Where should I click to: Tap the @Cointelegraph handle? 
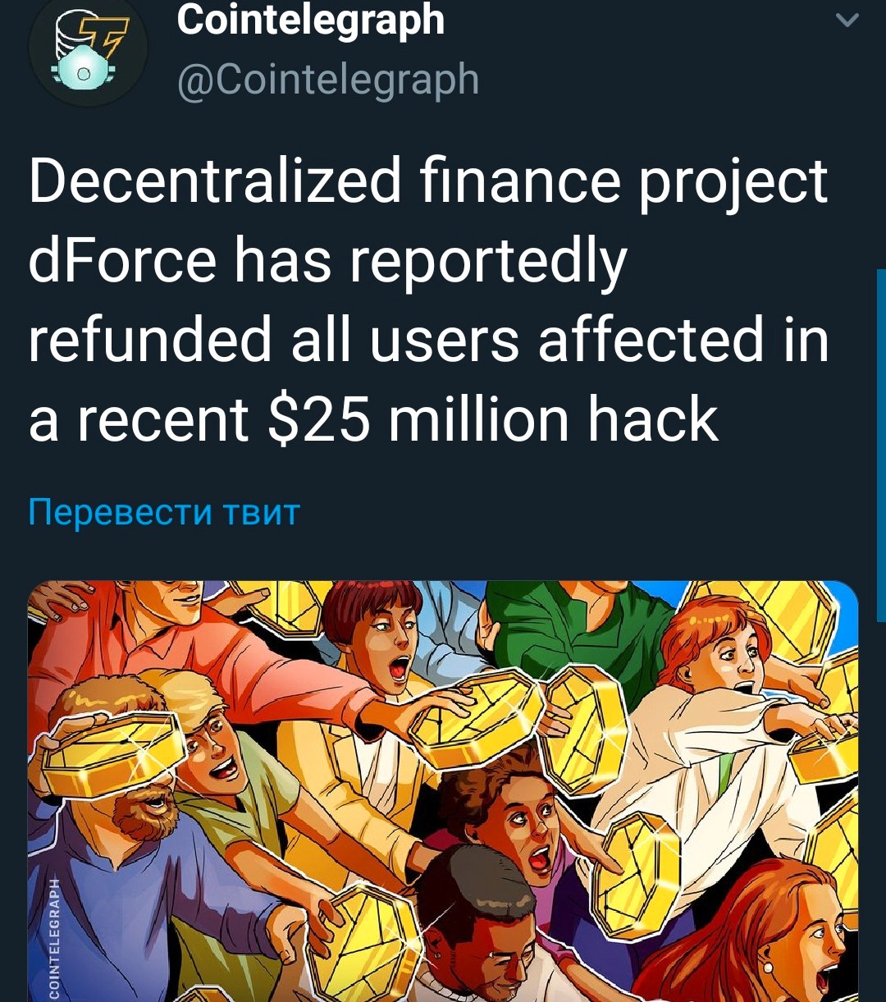[x=328, y=80]
